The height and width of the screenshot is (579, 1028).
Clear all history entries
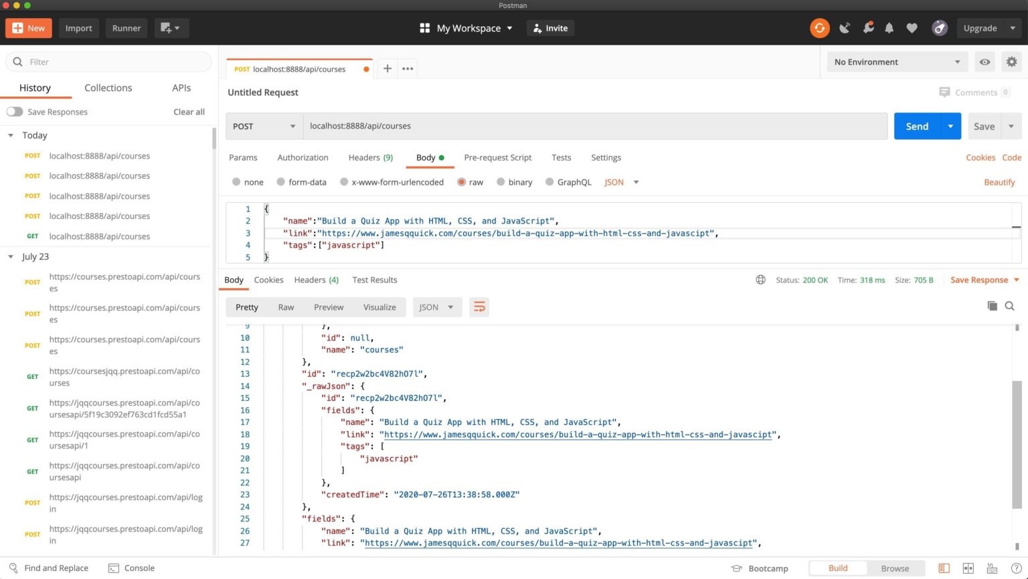189,112
